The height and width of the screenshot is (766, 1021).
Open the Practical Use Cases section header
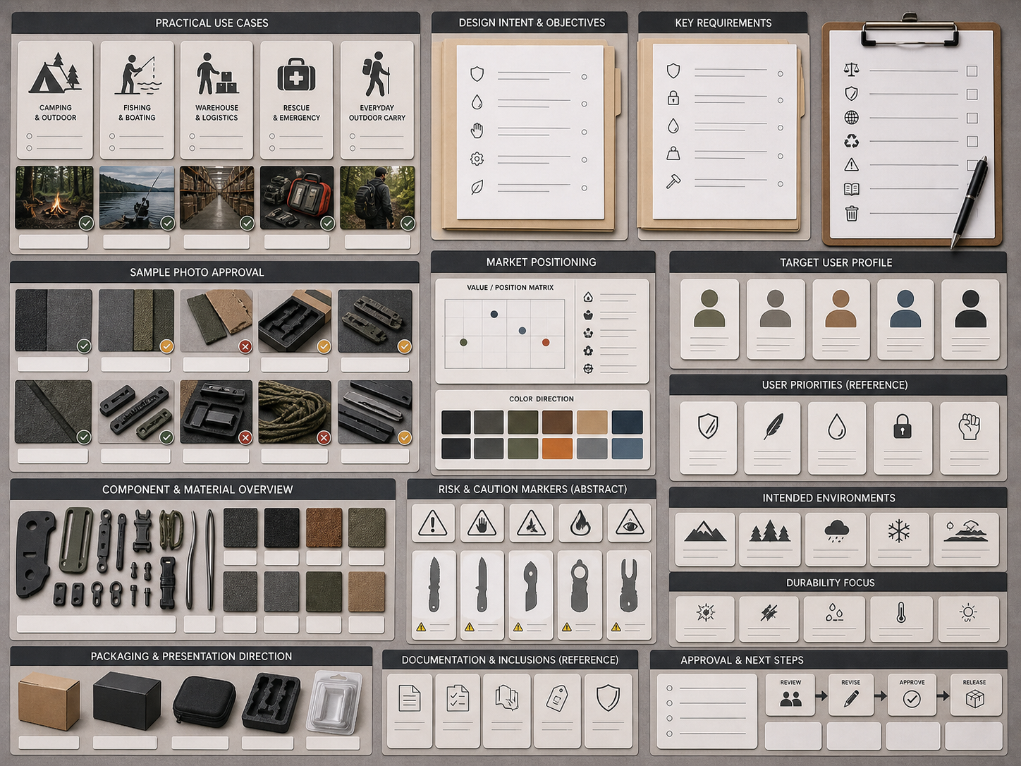click(215, 23)
